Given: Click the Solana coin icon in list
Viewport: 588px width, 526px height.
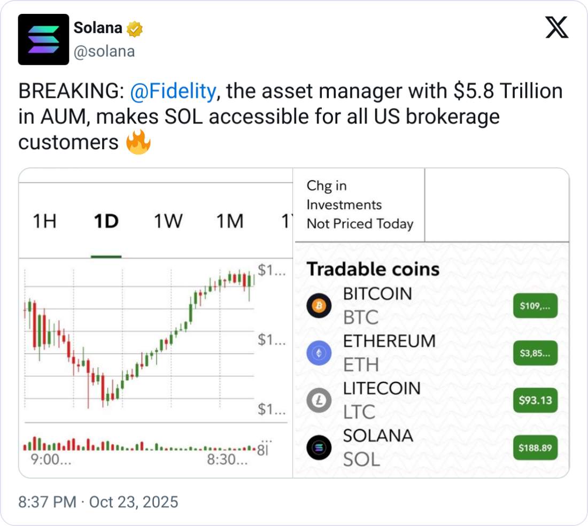Looking at the screenshot, I should (319, 447).
